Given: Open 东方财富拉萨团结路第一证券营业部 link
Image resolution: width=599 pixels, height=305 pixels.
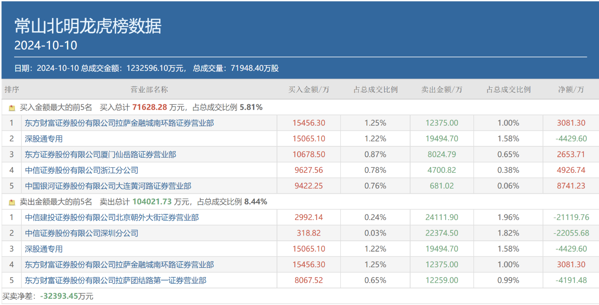Looking at the screenshot, I should [x=115, y=280].
